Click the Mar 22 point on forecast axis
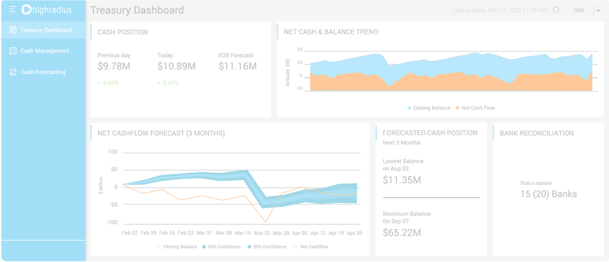 click(x=262, y=233)
